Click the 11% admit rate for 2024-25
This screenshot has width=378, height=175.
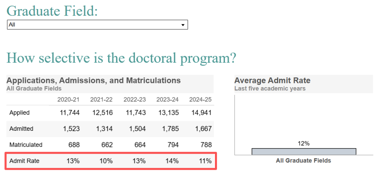pyautogui.click(x=205, y=161)
